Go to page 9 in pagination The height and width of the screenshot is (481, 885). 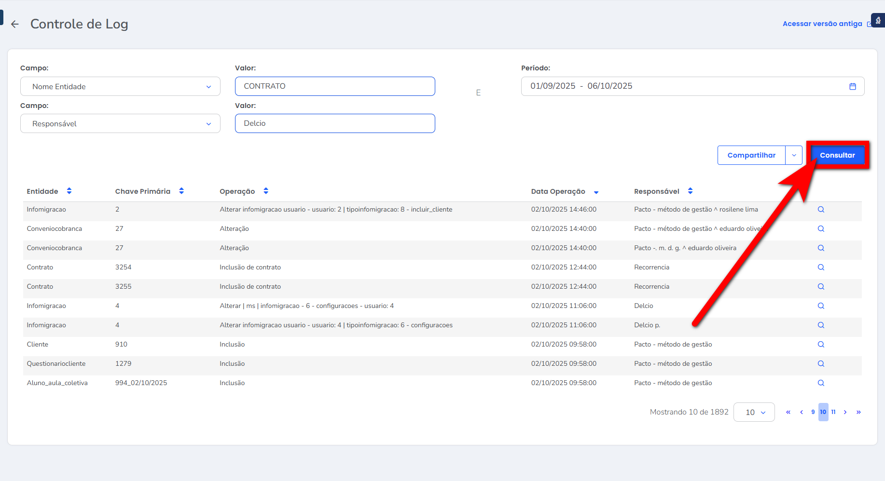click(813, 412)
